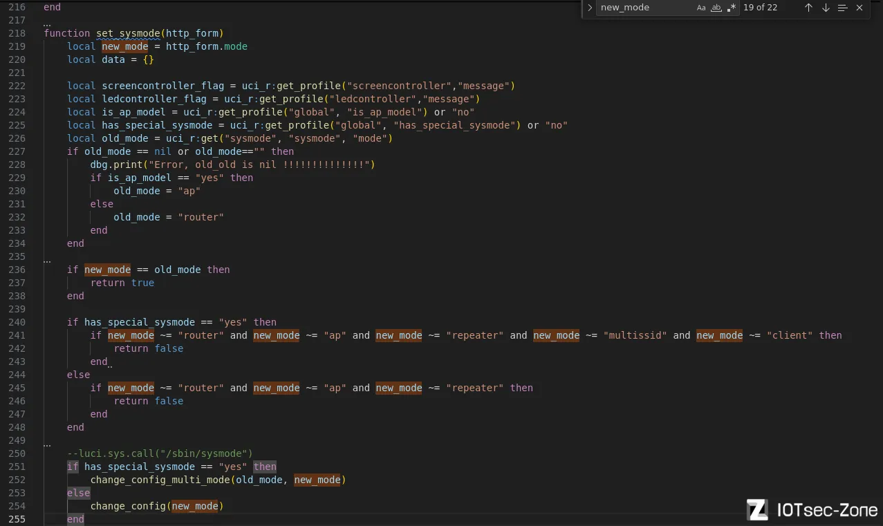Click the 'else' keyword on line 253
The width and height of the screenshot is (883, 526).
tap(79, 493)
